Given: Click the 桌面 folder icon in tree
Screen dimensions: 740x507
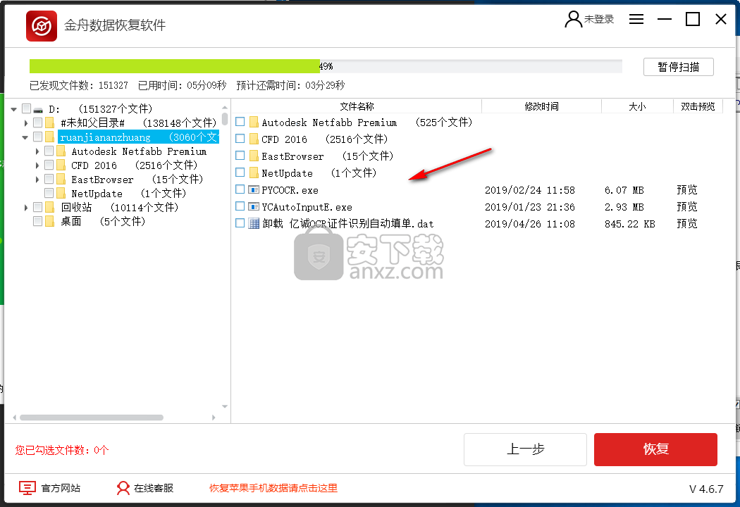Looking at the screenshot, I should tap(50, 221).
